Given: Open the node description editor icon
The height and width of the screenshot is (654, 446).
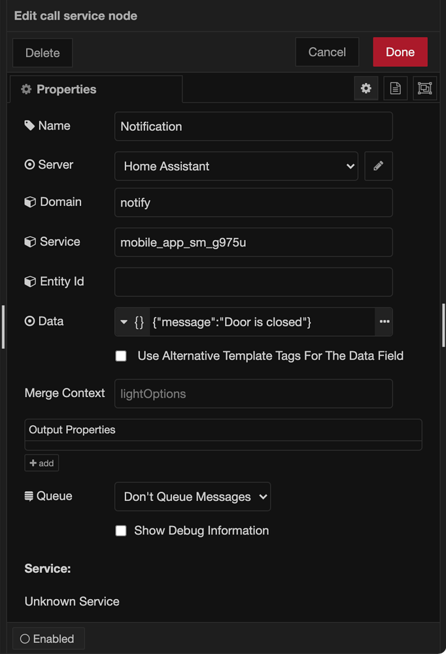Looking at the screenshot, I should coord(395,88).
